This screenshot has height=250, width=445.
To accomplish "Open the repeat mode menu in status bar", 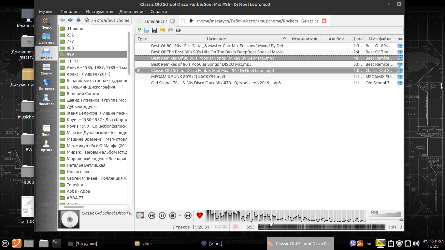I will click(x=218, y=227).
